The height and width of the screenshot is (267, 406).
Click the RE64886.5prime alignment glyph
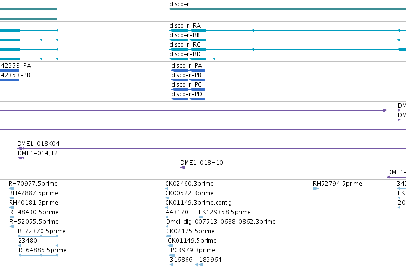coord(38,255)
